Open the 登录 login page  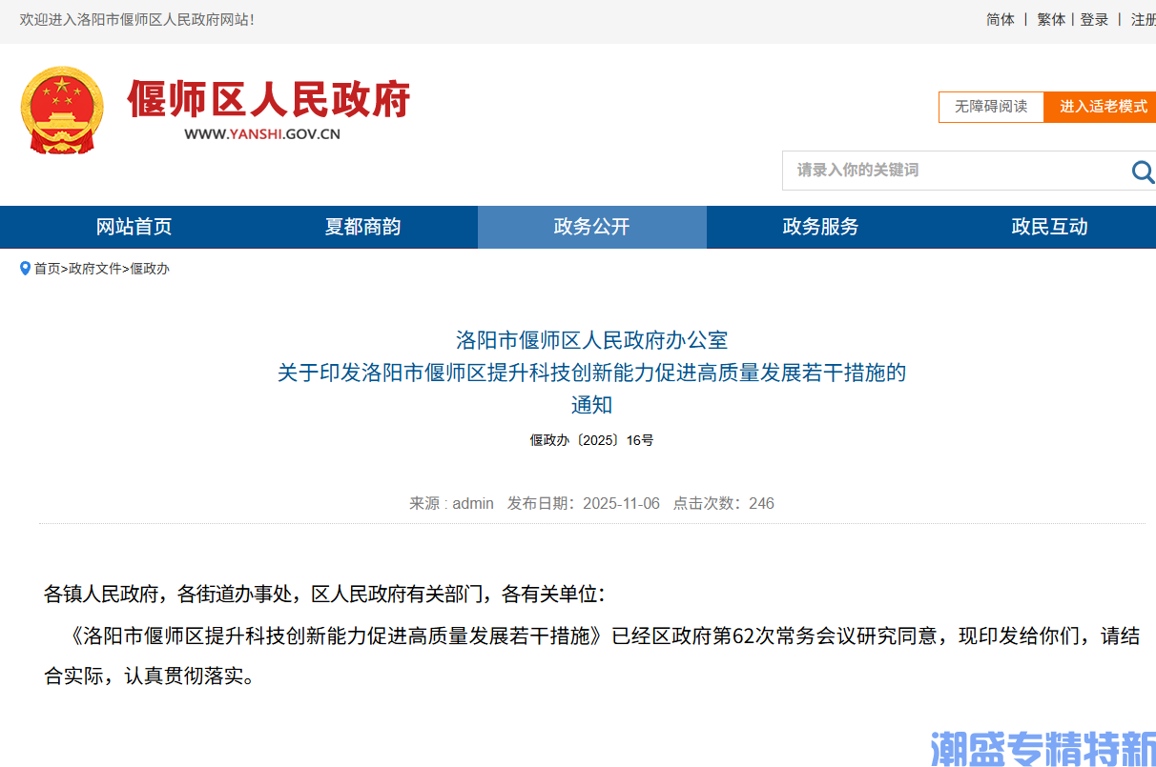click(x=1094, y=19)
